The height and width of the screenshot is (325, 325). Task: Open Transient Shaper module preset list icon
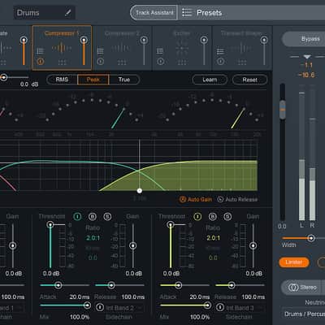220,51
